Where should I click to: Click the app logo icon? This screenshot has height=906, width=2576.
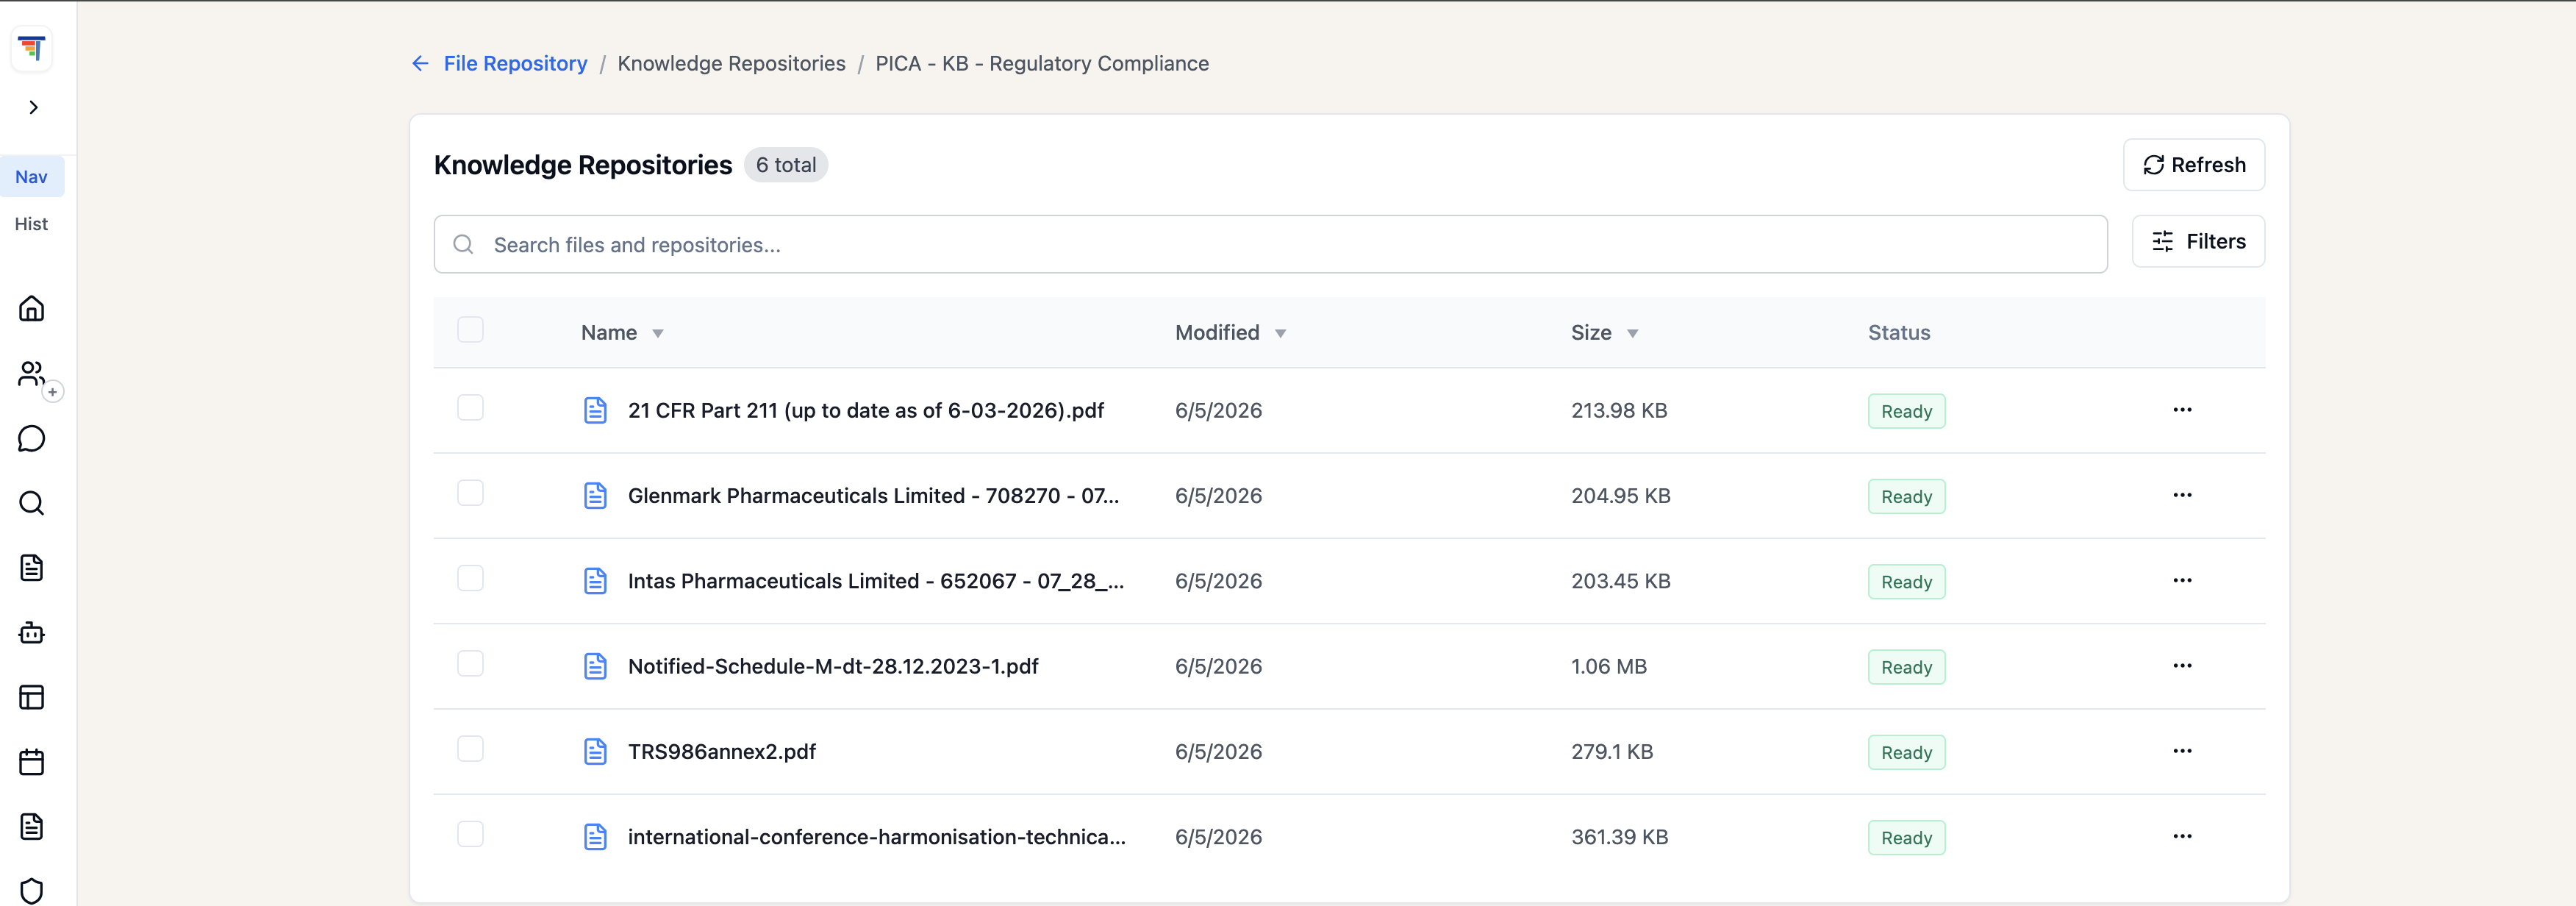tap(32, 48)
